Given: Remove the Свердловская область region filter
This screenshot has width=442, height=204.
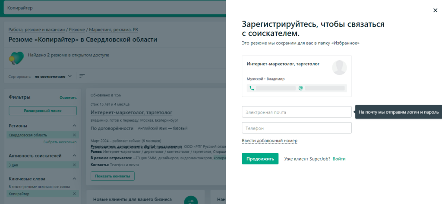Looking at the screenshot, I should (74, 135).
